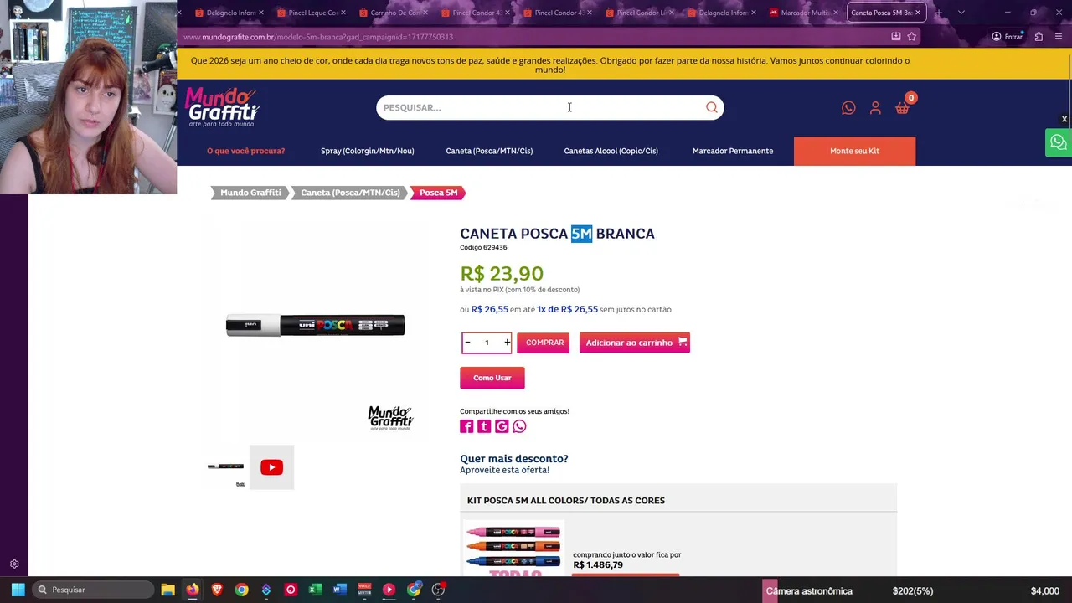Screen dimensions: 1072x603
Task: Go to the 'Mundo Graffiti' breadcrumb
Action: click(x=250, y=193)
